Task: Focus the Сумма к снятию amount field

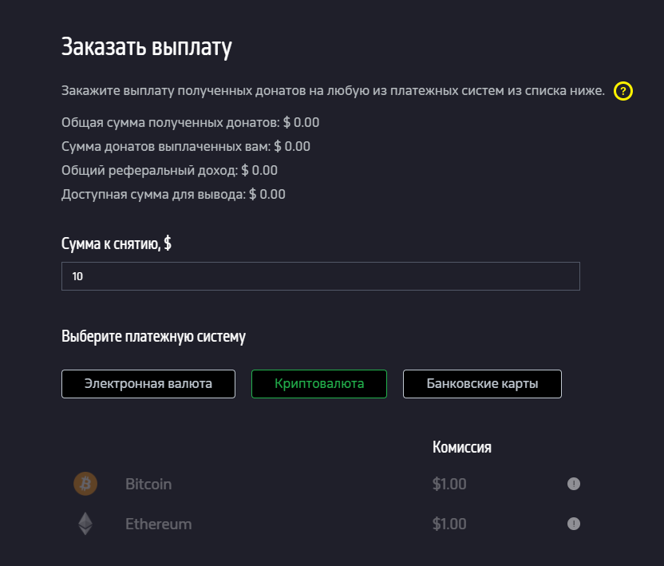Action: point(320,276)
